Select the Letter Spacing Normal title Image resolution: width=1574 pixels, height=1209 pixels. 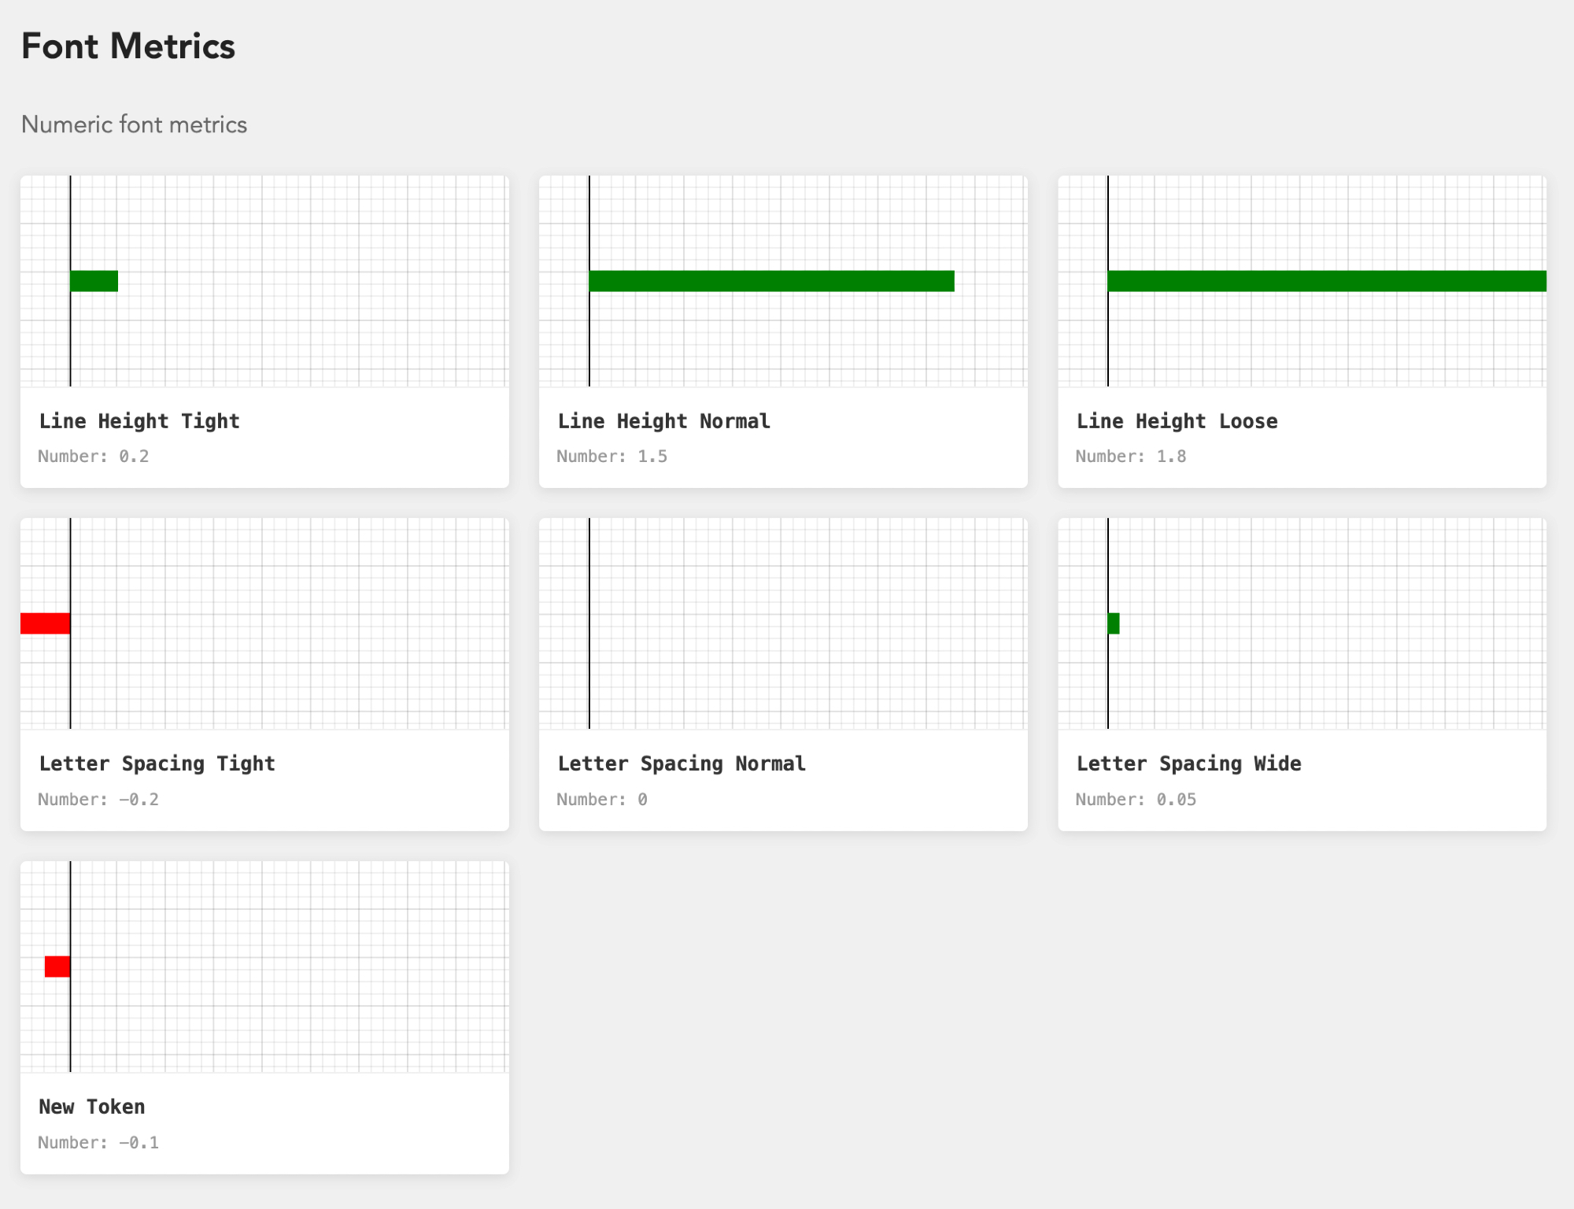coord(682,763)
